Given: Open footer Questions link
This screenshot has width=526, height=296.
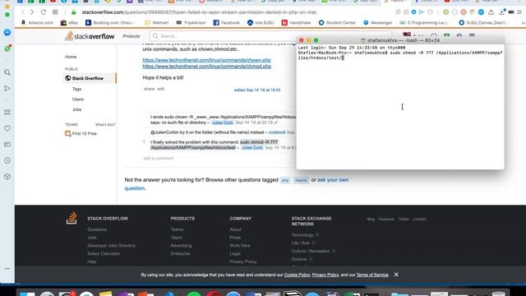Looking at the screenshot, I should 97,229.
